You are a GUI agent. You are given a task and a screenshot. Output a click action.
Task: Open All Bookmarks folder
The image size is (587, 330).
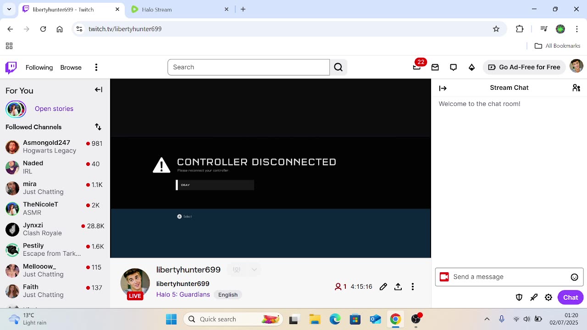(x=558, y=46)
